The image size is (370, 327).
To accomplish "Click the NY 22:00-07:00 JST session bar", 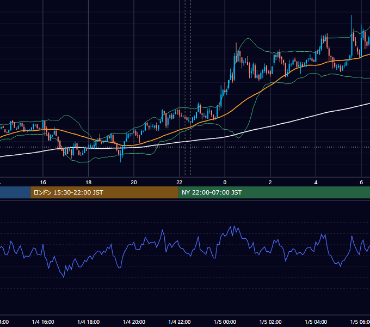I will point(274,192).
